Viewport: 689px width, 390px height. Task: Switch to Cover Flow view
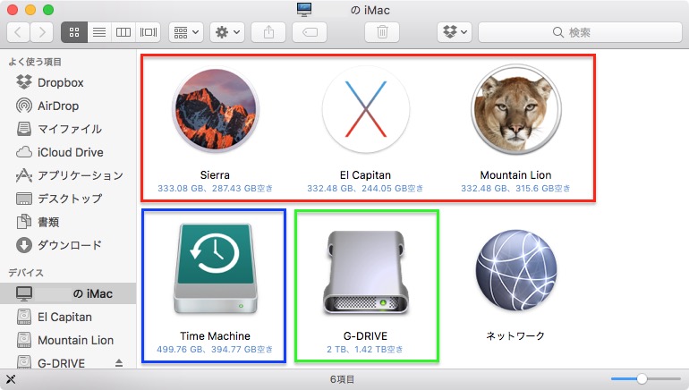click(x=149, y=32)
